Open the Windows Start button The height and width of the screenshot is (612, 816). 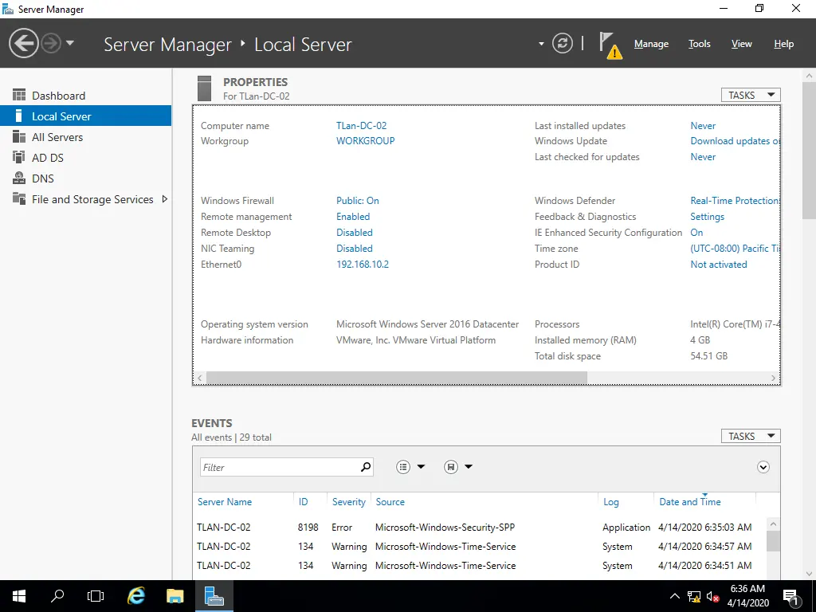[19, 596]
